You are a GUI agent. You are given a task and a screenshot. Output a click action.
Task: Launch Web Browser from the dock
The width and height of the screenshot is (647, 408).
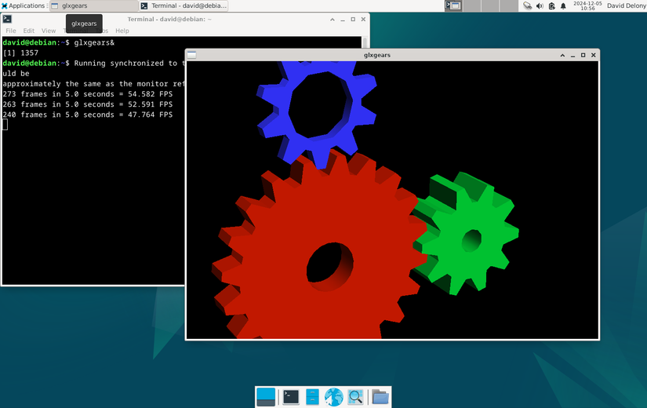point(334,397)
